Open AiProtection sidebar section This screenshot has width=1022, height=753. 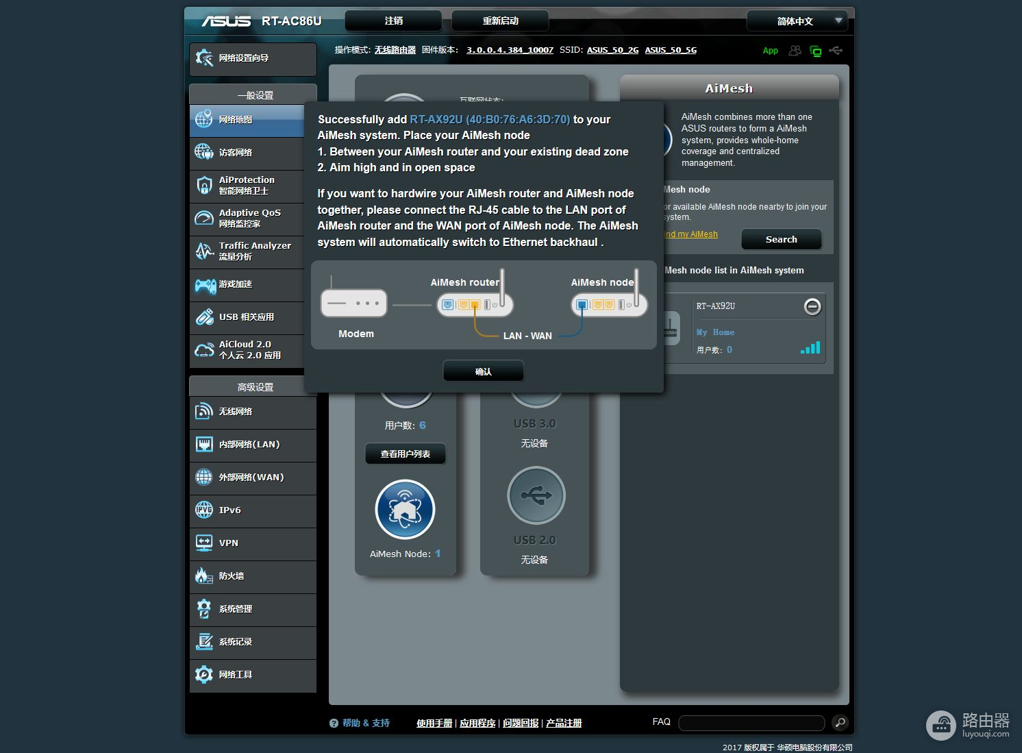[247, 185]
